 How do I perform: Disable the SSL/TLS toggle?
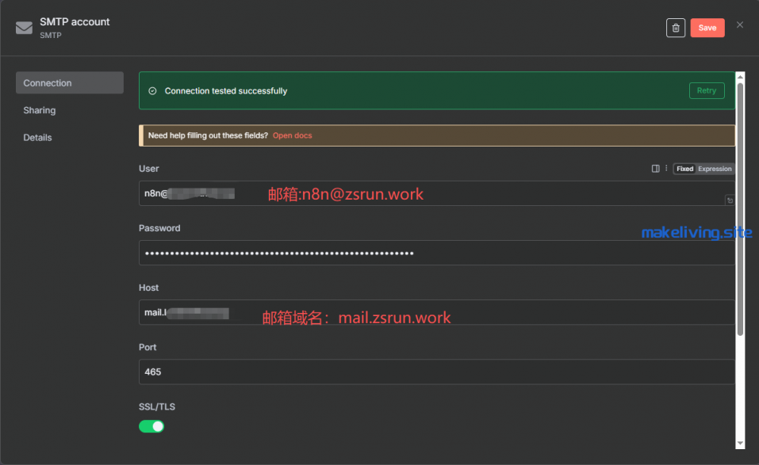tap(151, 426)
